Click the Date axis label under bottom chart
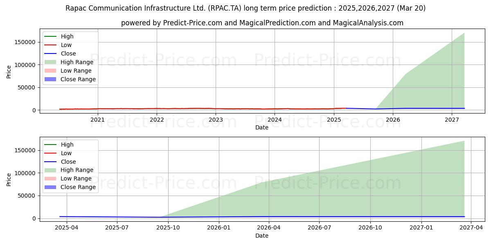The image size is (491, 245). pyautogui.click(x=262, y=236)
